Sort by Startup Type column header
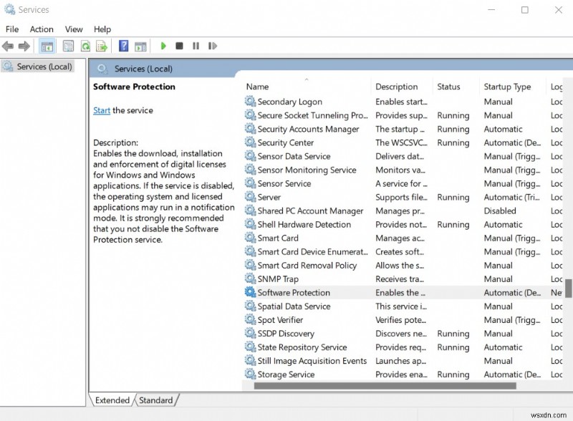 coord(507,87)
